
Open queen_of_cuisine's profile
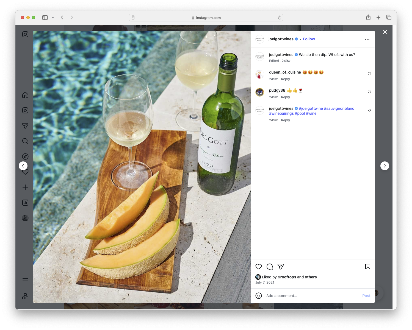point(285,72)
